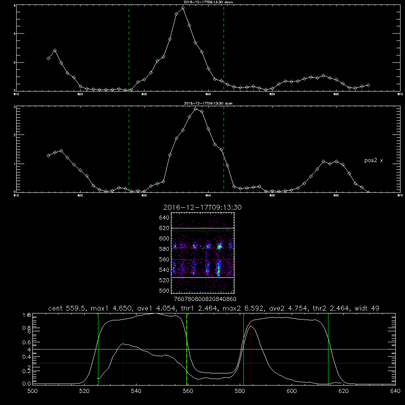Screen dimensions: 405x405
Task: Click the solid green line near 614 in bottom plot
Action: click(328, 349)
